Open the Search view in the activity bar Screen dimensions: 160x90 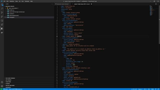tap(2, 8)
